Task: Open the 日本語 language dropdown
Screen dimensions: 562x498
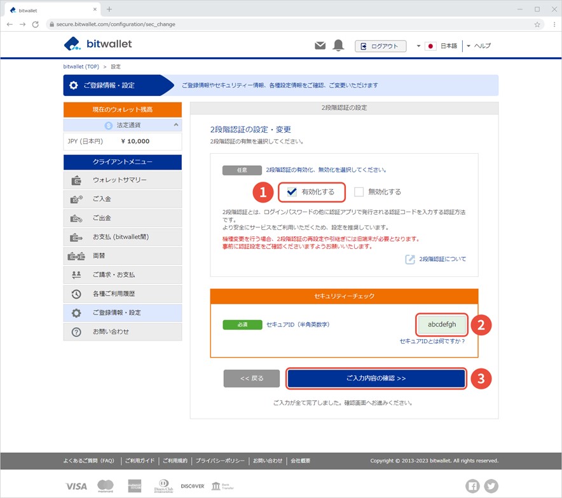Action: click(439, 46)
